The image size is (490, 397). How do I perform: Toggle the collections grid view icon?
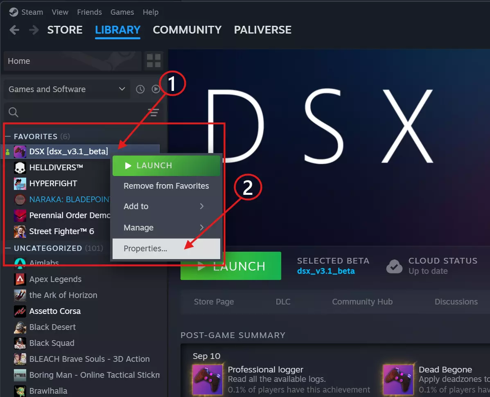pos(154,61)
